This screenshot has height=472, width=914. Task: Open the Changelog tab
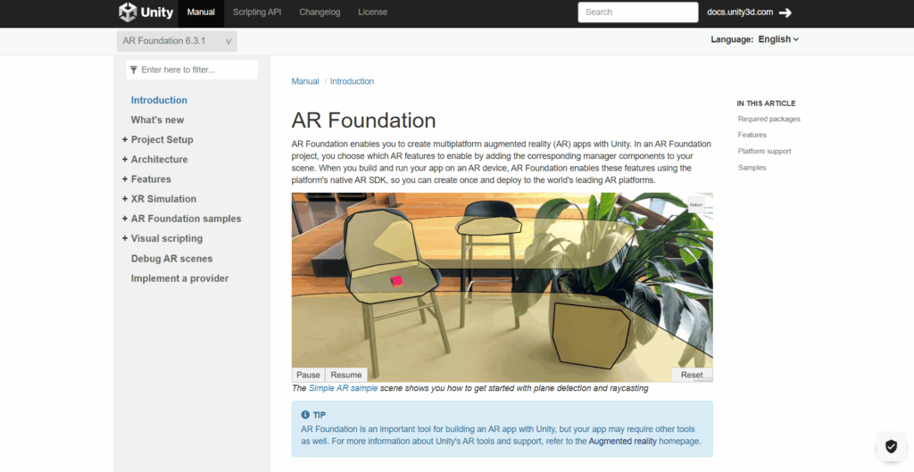point(320,12)
